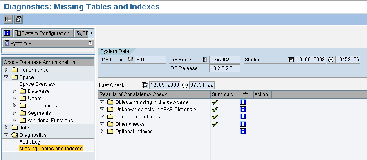
Task: Expand the Database folder
Action: 15,91
